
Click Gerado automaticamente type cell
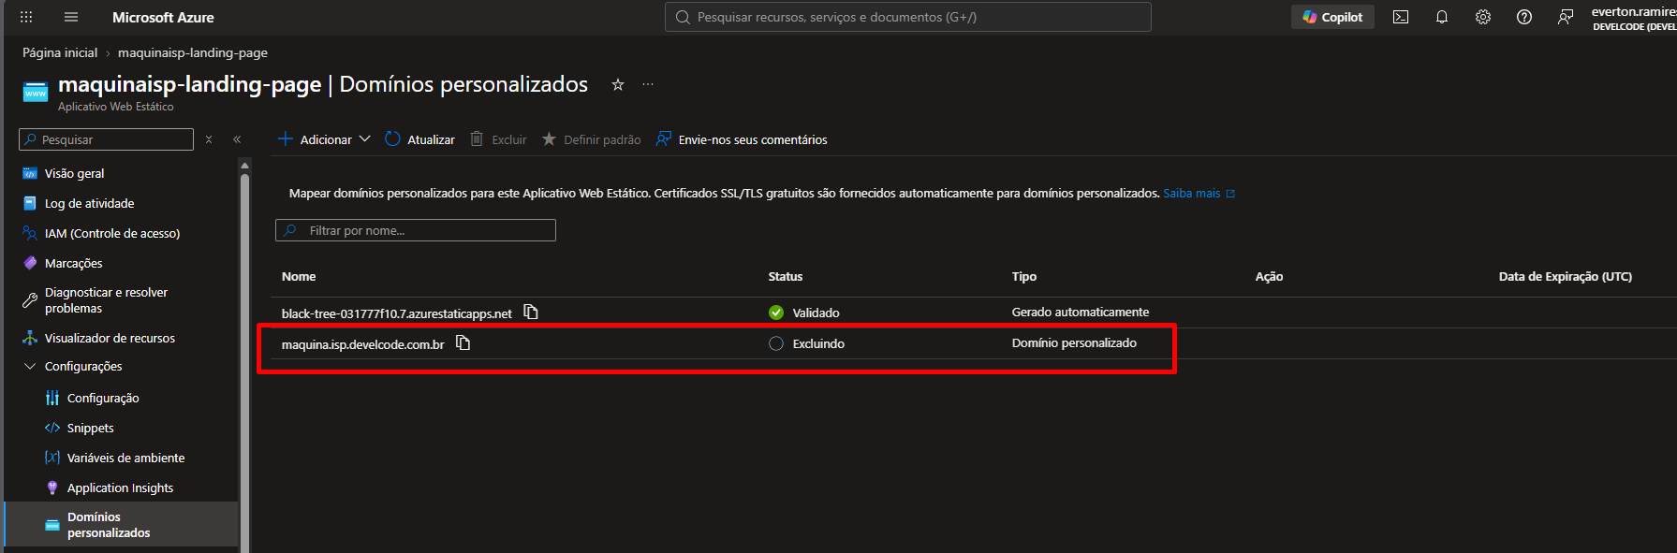(1080, 312)
